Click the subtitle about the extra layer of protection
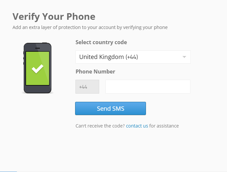 [x=90, y=27]
